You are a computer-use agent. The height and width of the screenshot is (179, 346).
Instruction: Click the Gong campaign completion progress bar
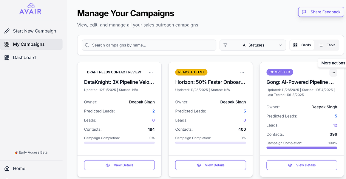pyautogui.click(x=302, y=148)
